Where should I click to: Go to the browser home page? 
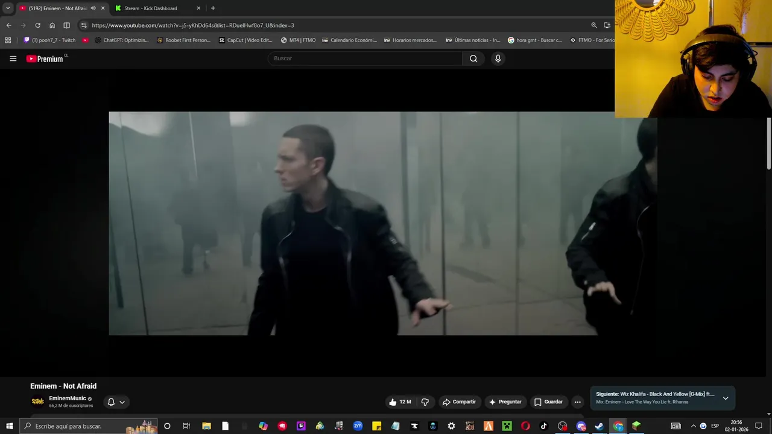[52, 25]
